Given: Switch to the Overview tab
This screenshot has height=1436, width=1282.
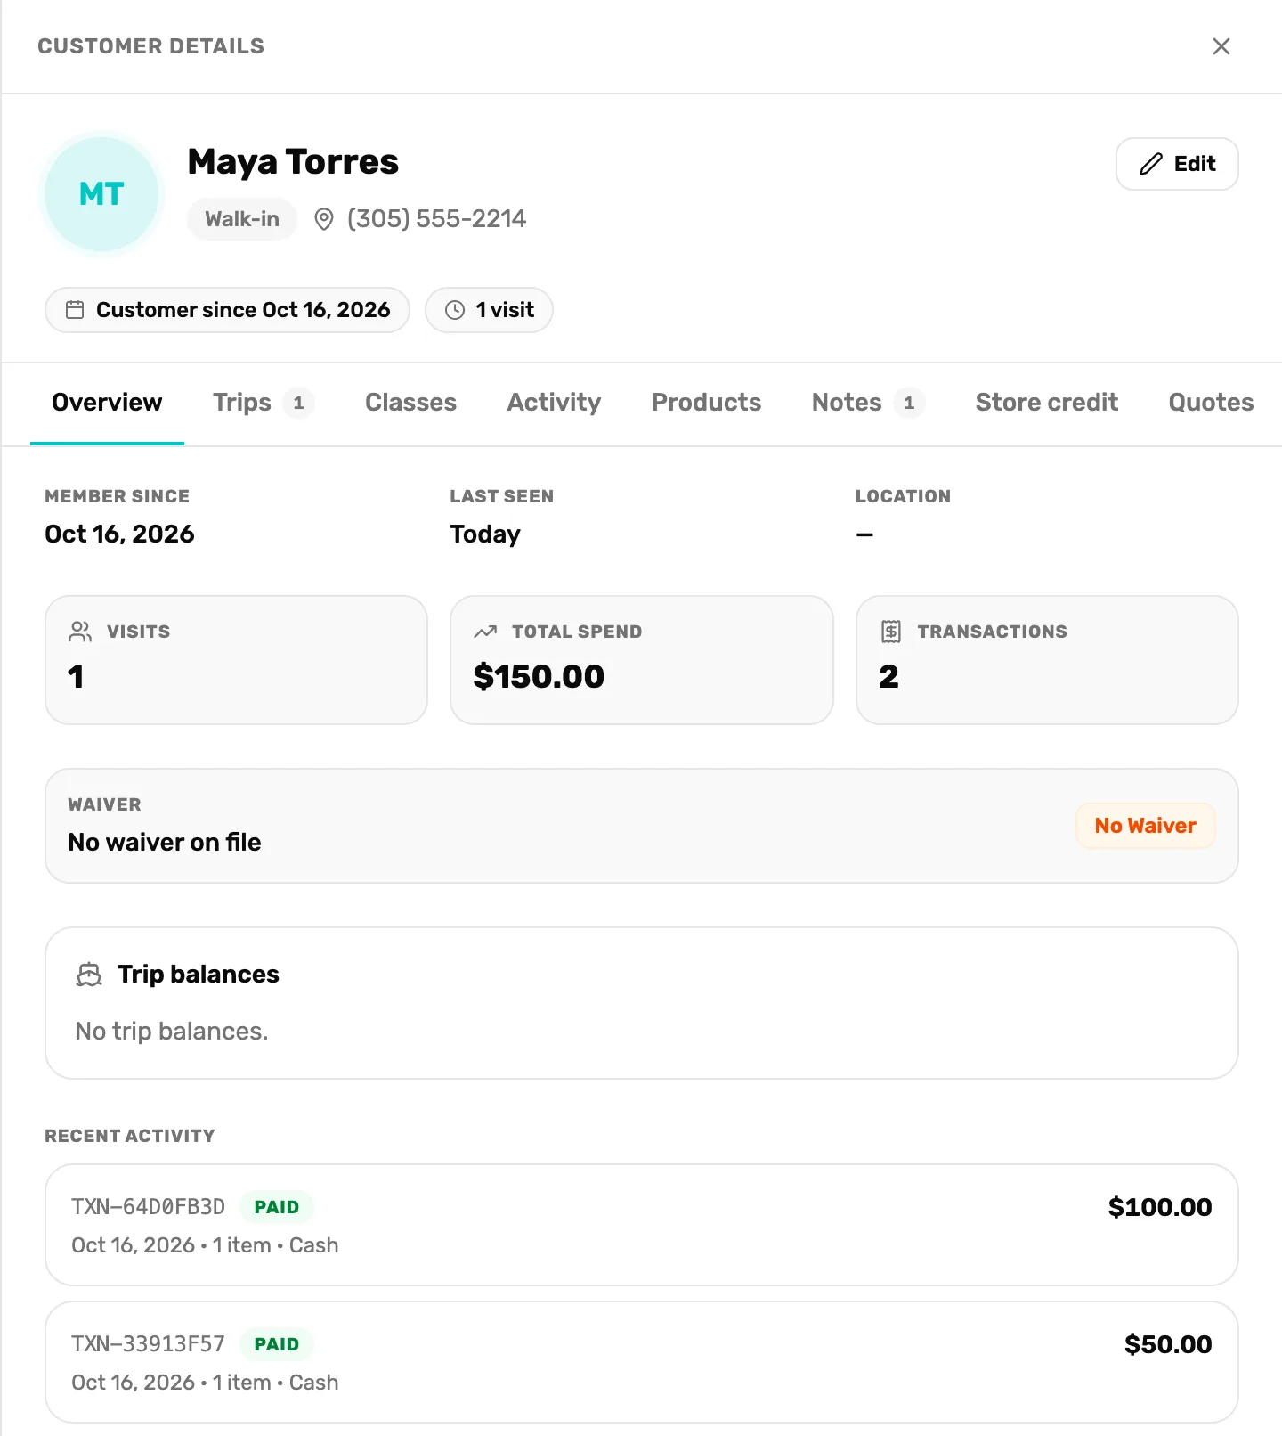Looking at the screenshot, I should [x=107, y=403].
